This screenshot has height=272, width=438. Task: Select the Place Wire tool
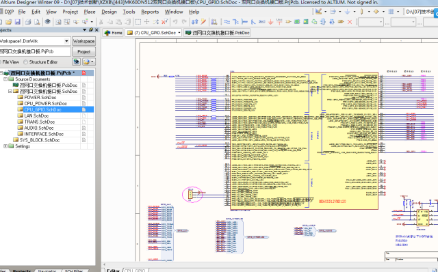coord(227,22)
